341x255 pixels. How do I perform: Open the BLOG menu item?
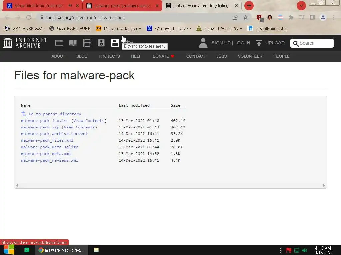point(82,56)
